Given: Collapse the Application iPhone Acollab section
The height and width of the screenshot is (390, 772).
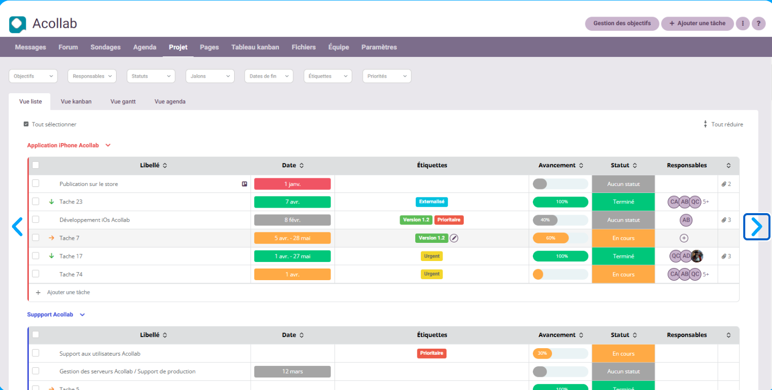Looking at the screenshot, I should [107, 145].
